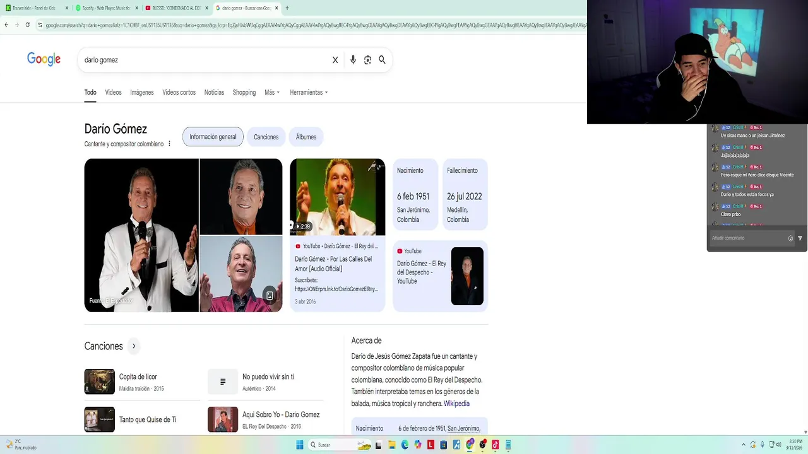Click the filter icon beside comment box
This screenshot has width=808, height=454.
tap(800, 238)
